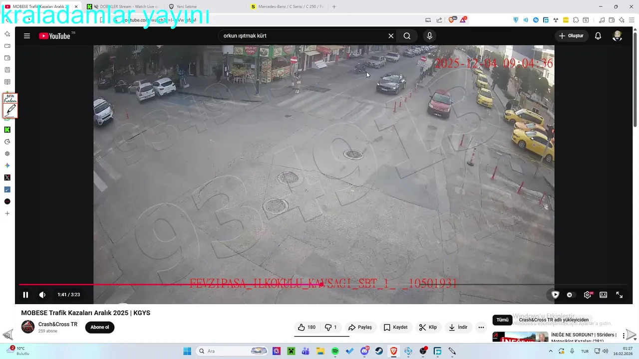Open Discord from the taskbar
639x359 pixels.
coord(364,351)
